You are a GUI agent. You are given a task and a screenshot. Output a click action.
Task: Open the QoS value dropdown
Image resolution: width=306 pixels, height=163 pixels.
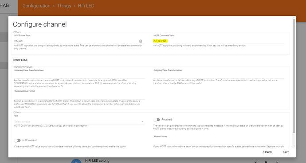tap(79, 122)
